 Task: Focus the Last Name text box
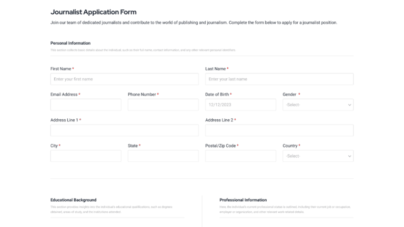pyautogui.click(x=279, y=79)
